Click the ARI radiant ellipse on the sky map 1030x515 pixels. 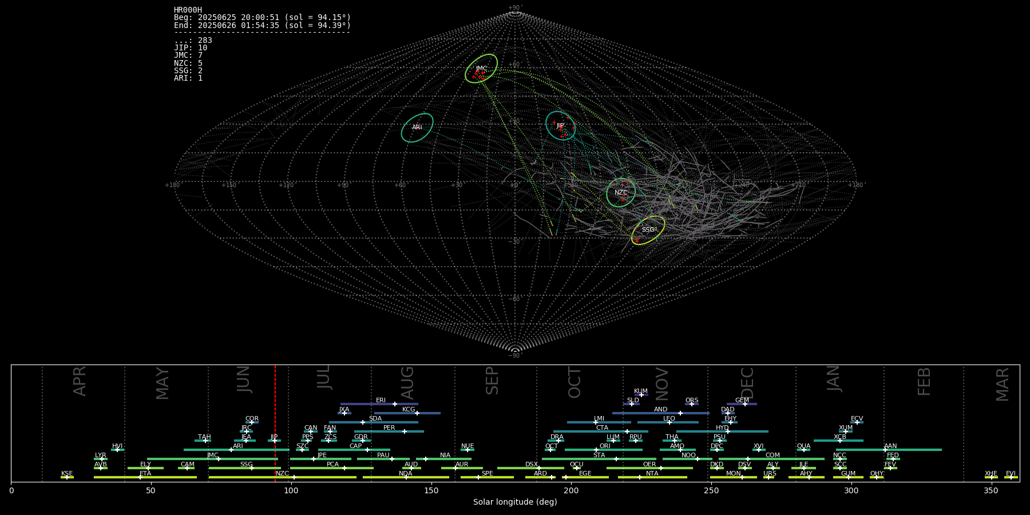417,127
